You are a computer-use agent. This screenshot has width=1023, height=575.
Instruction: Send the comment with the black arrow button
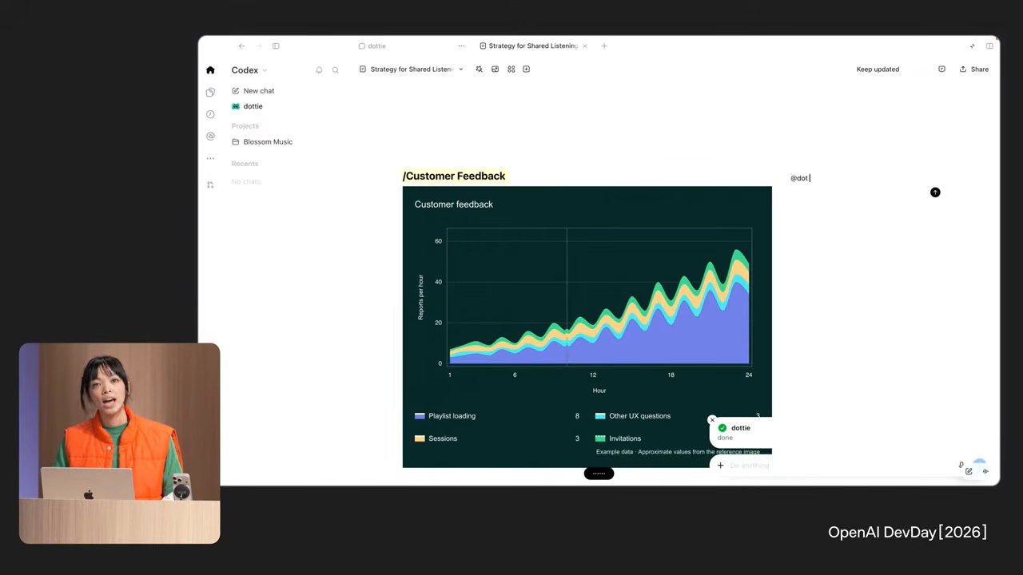(935, 192)
